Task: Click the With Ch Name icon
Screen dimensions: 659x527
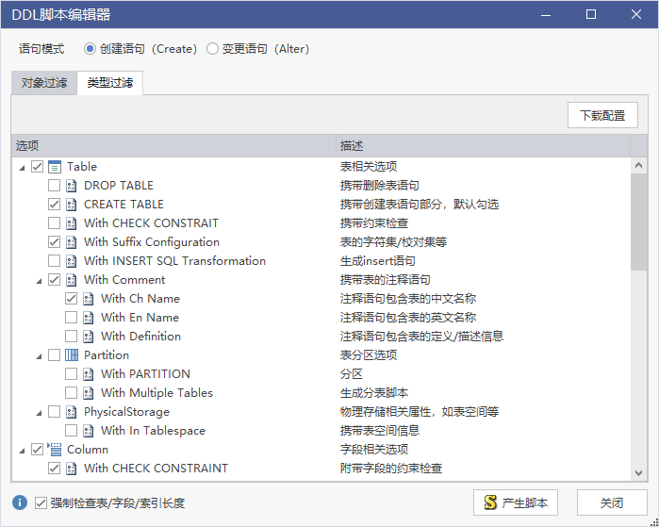Action: pos(89,299)
